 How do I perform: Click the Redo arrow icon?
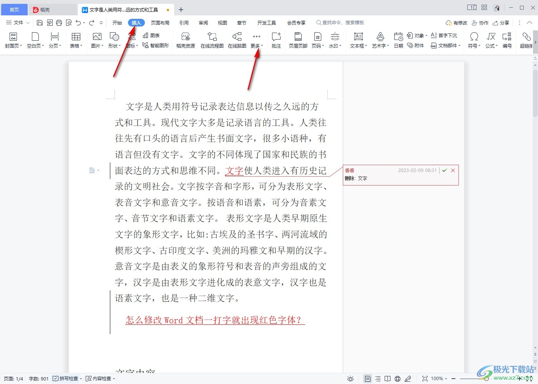click(x=91, y=23)
